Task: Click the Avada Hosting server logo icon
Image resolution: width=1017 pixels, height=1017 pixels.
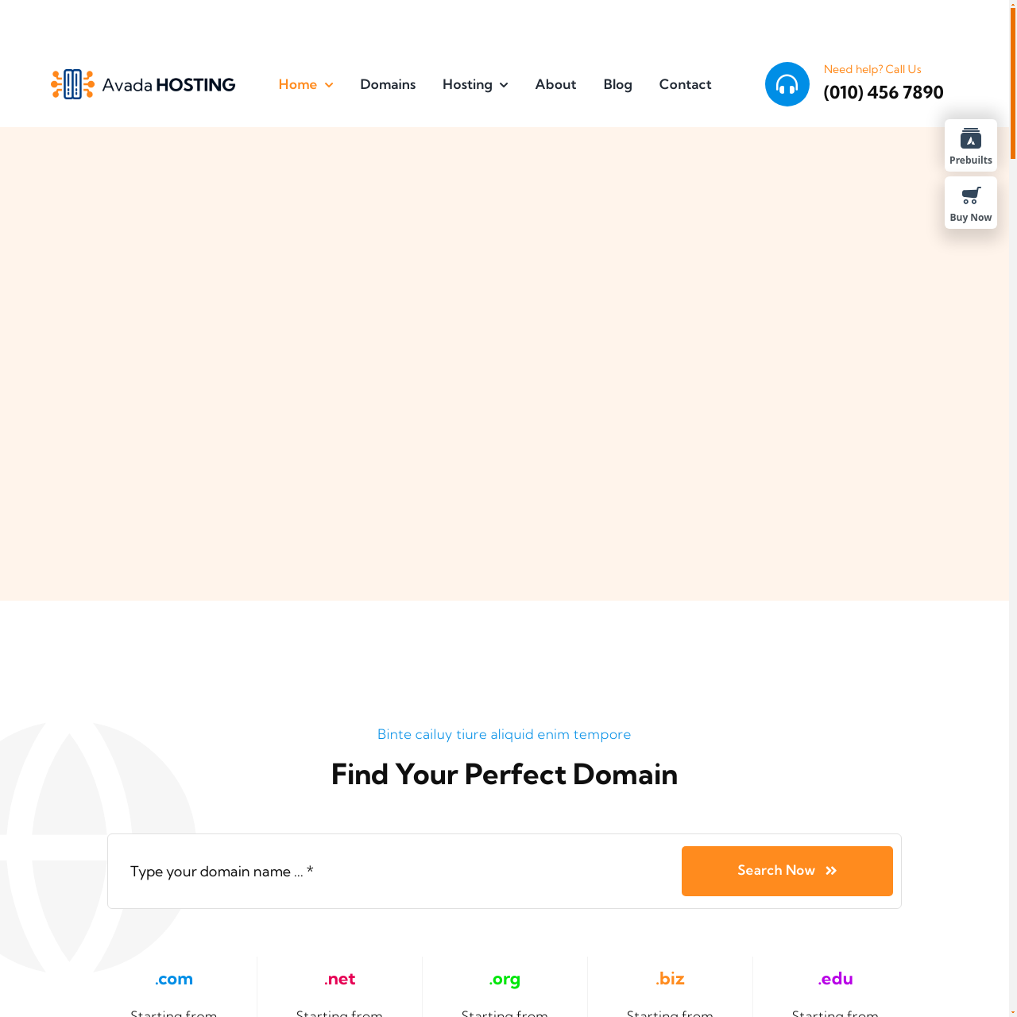Action: click(x=72, y=84)
